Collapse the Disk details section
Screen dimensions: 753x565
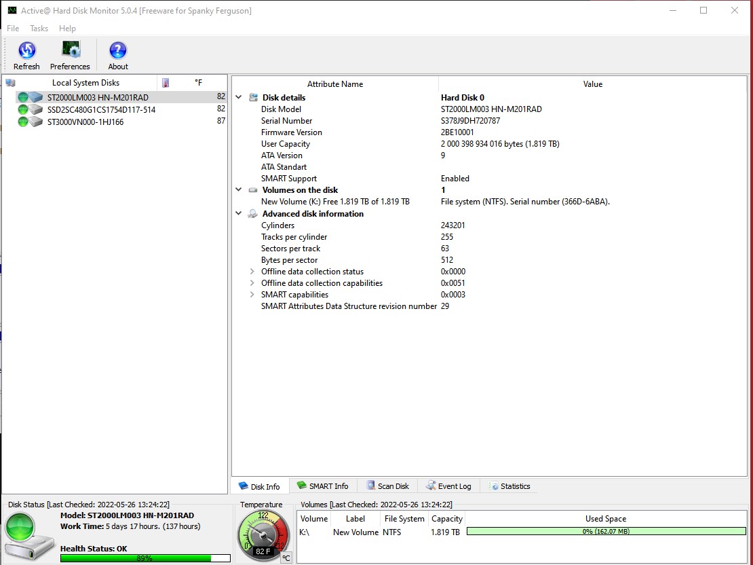[238, 97]
